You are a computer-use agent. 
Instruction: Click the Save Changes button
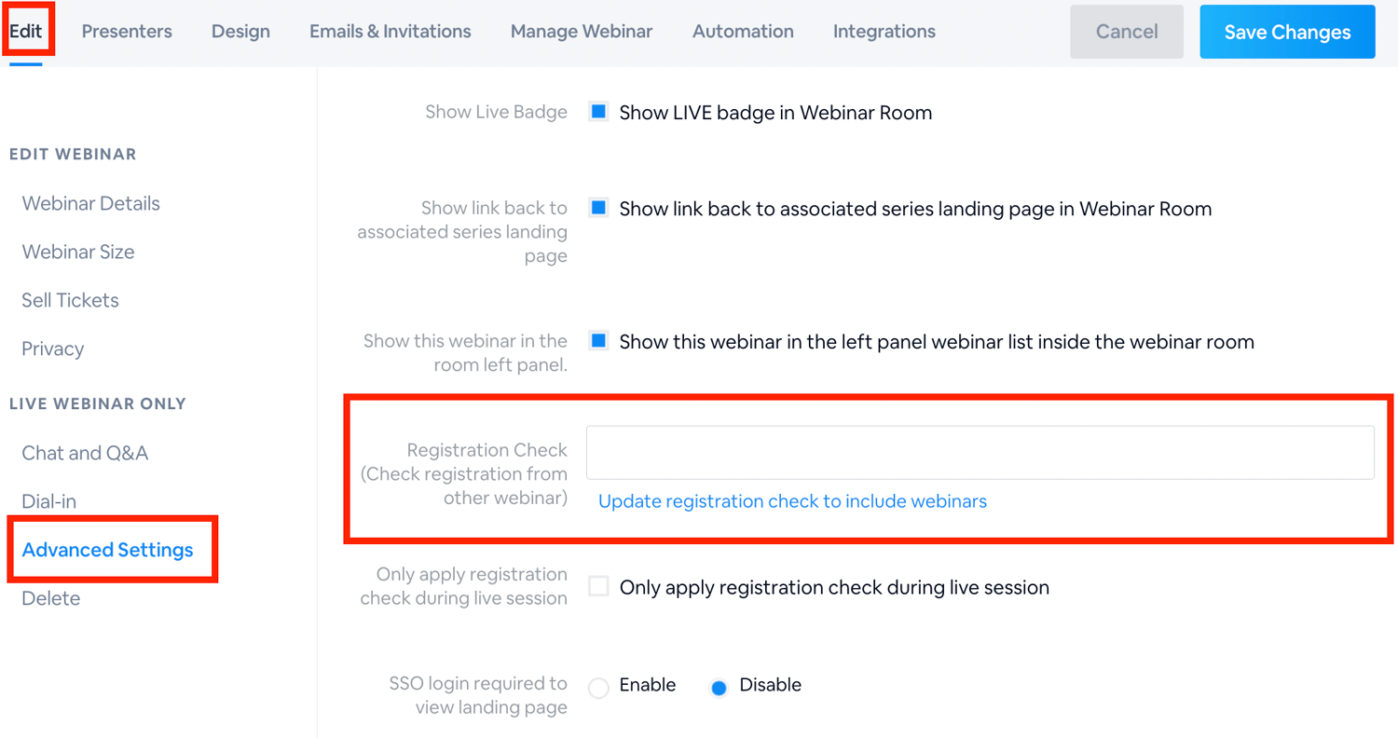[x=1286, y=31]
